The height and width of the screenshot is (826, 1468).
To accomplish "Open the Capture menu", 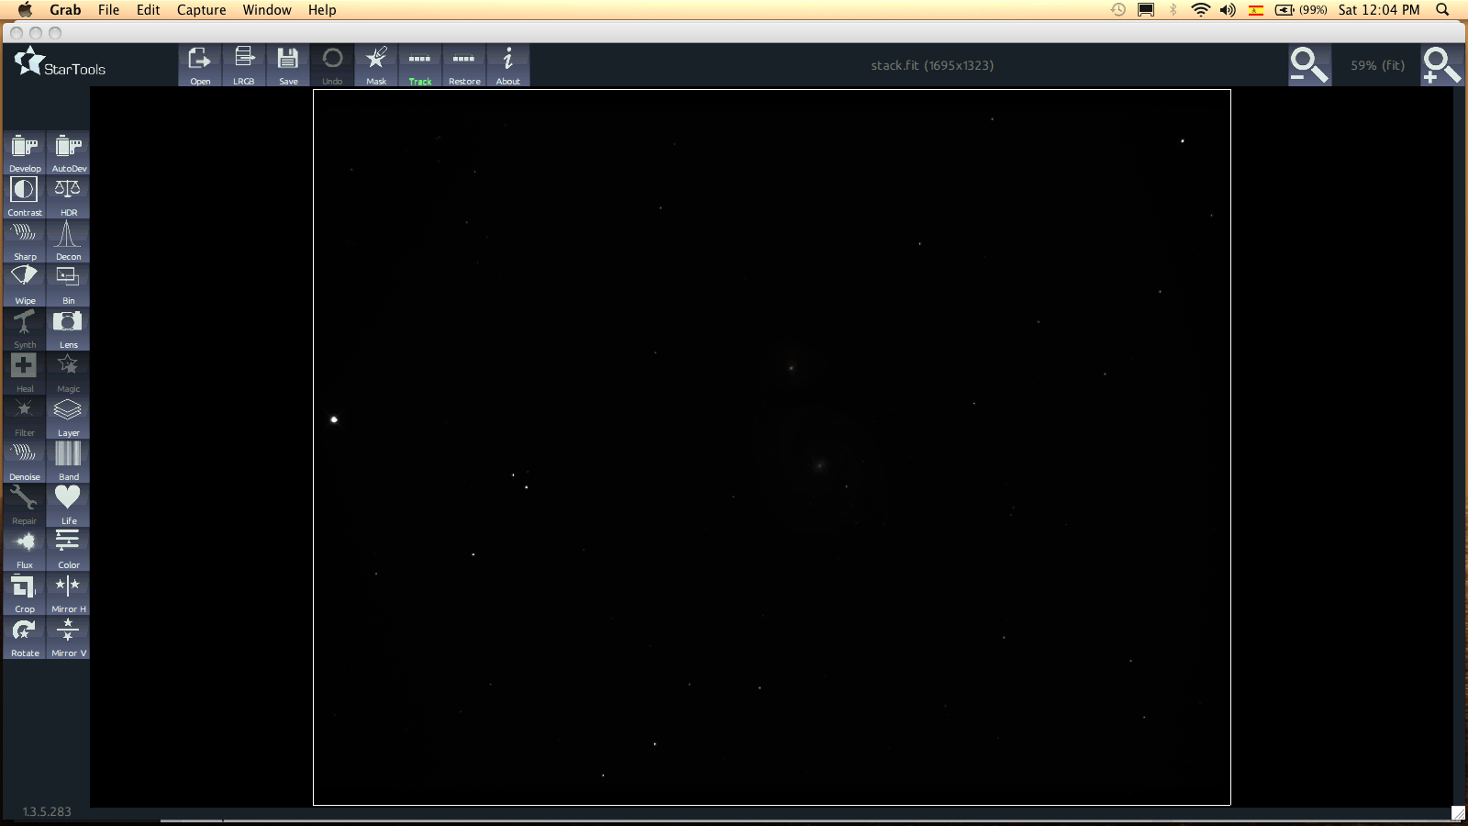I will tap(201, 10).
